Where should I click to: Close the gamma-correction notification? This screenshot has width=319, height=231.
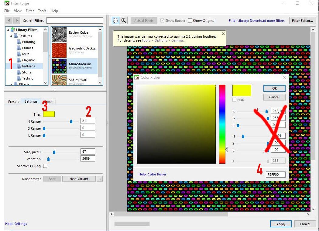(x=223, y=34)
